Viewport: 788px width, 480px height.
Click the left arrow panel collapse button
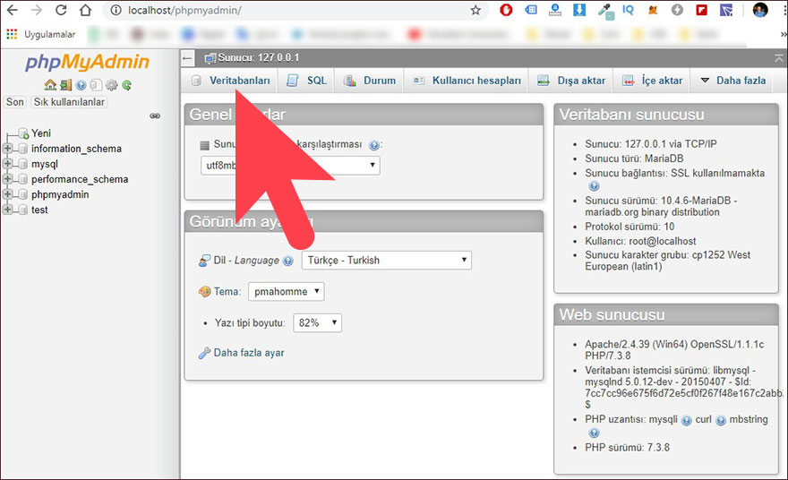pos(187,58)
